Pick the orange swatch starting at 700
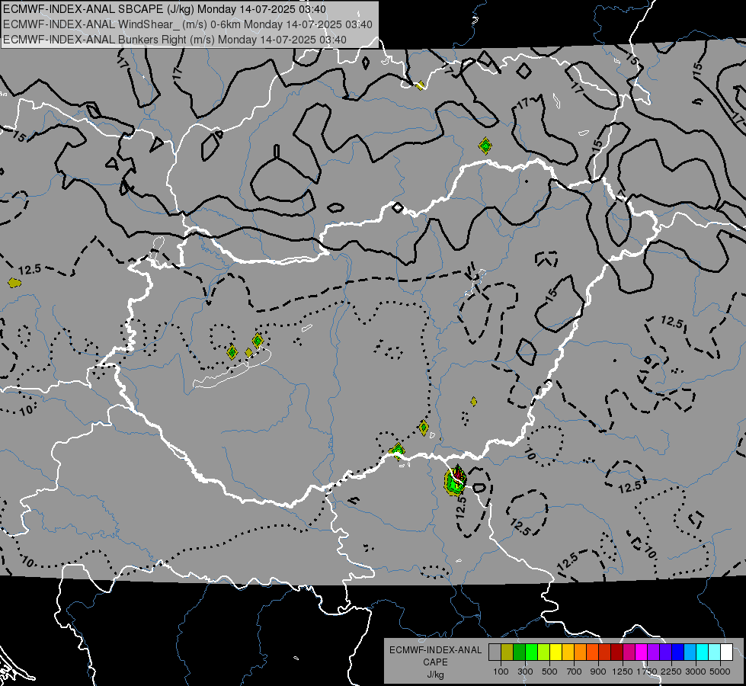 (x=581, y=652)
